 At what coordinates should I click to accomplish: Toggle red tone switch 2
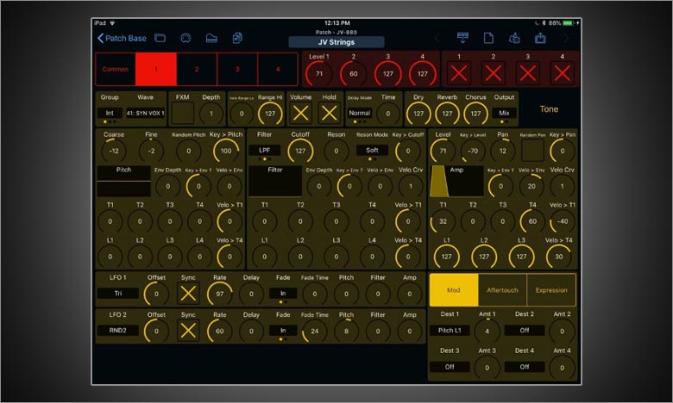(494, 74)
